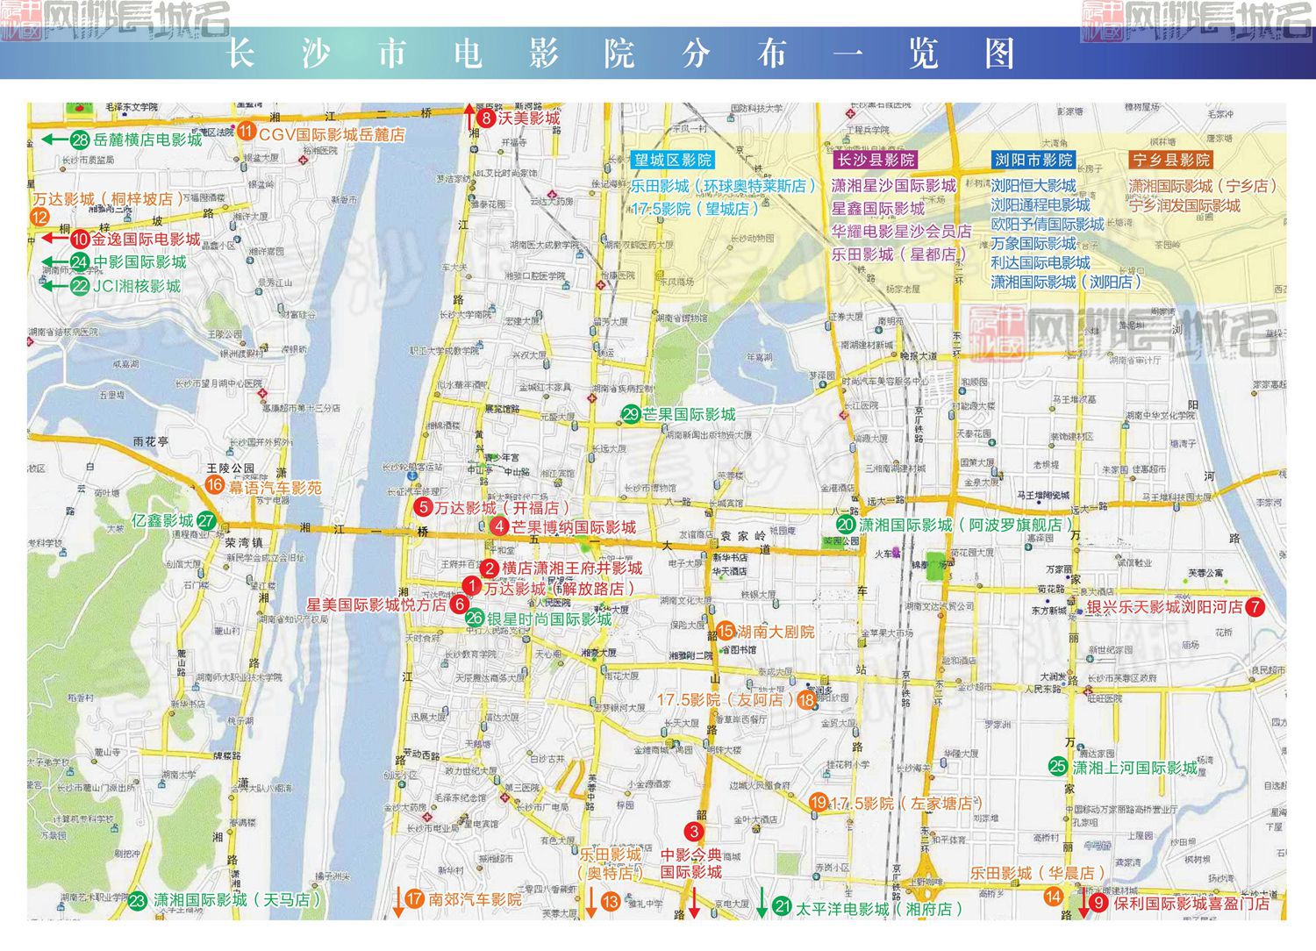1316x951 pixels.
Task: Select the 南郊汽车影院 label text
Action: point(475,899)
